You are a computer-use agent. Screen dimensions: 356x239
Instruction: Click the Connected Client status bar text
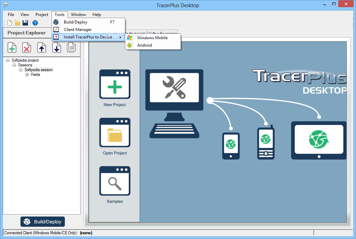pyautogui.click(x=48, y=233)
